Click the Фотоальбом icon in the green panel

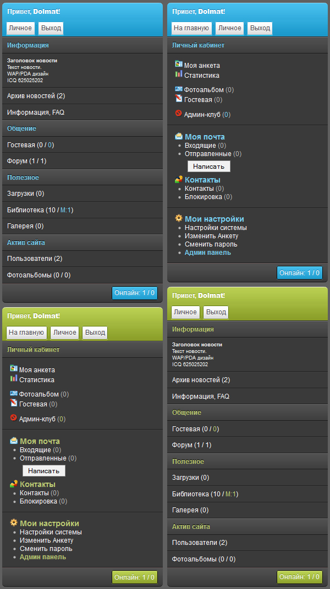click(x=13, y=393)
